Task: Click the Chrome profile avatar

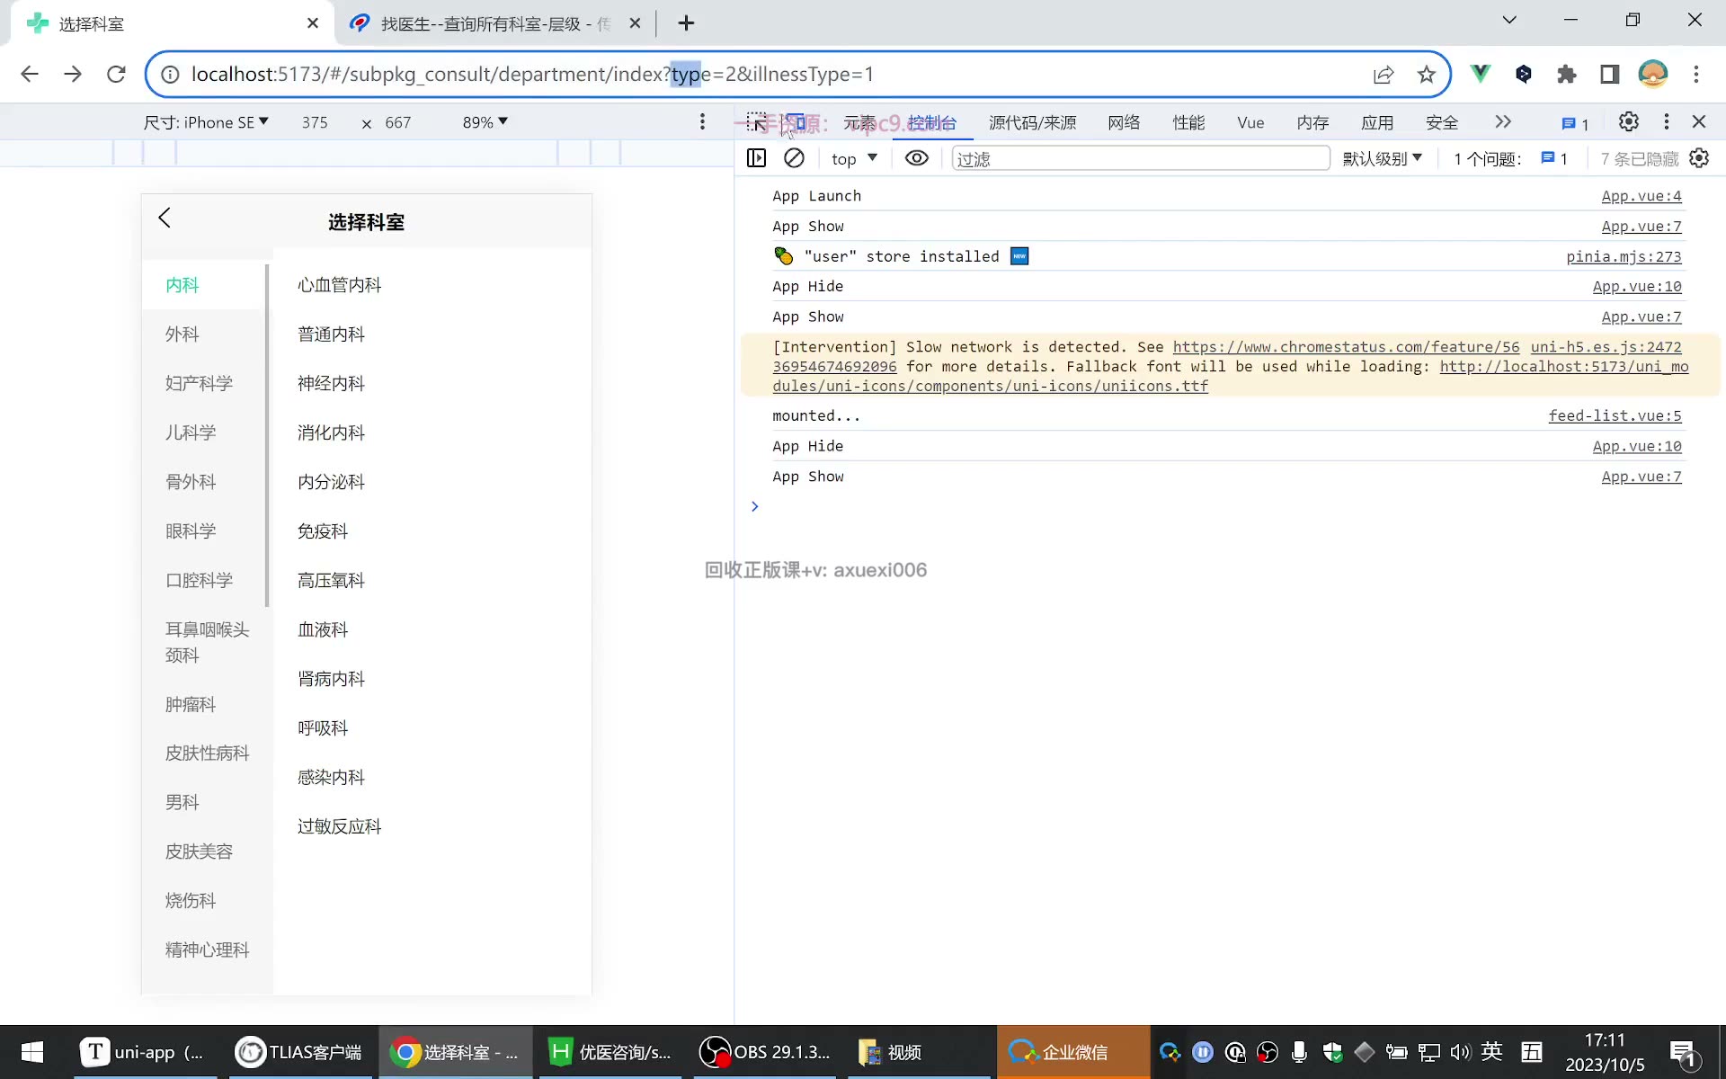Action: 1653,74
